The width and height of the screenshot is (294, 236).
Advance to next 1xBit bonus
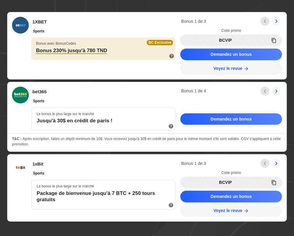[x=276, y=163]
